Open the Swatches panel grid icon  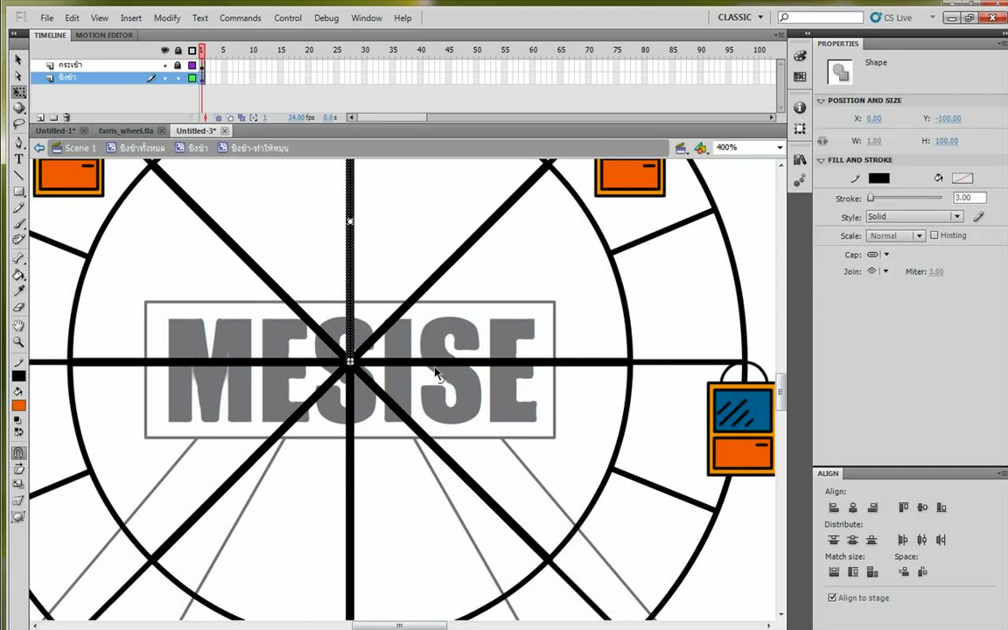(x=800, y=77)
